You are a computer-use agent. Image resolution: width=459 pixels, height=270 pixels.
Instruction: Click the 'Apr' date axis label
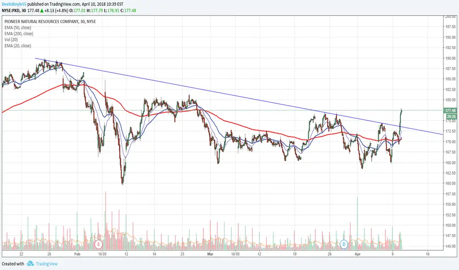358,254
